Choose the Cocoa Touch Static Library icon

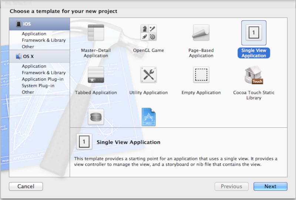point(253,75)
